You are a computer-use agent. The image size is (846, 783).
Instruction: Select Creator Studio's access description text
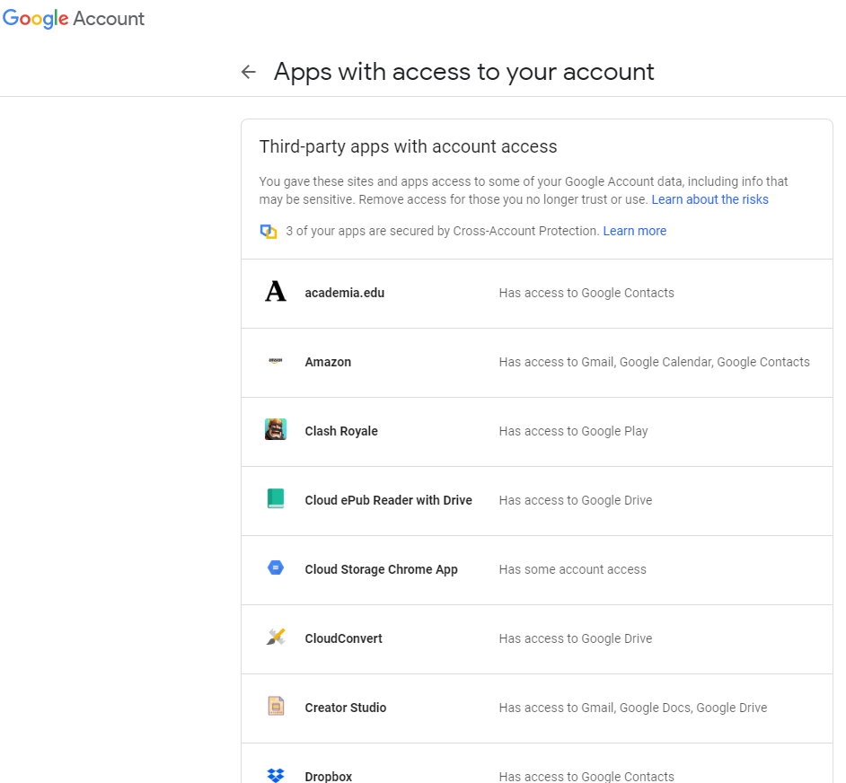tap(632, 708)
